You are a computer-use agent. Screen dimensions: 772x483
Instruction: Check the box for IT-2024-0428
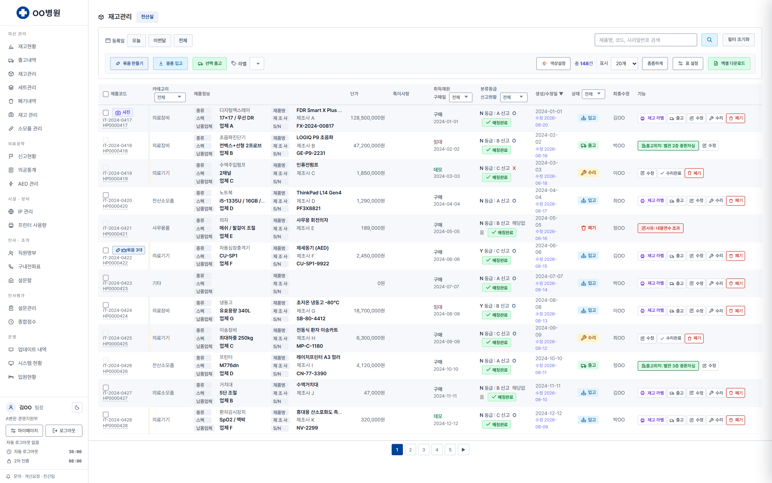pos(106,415)
